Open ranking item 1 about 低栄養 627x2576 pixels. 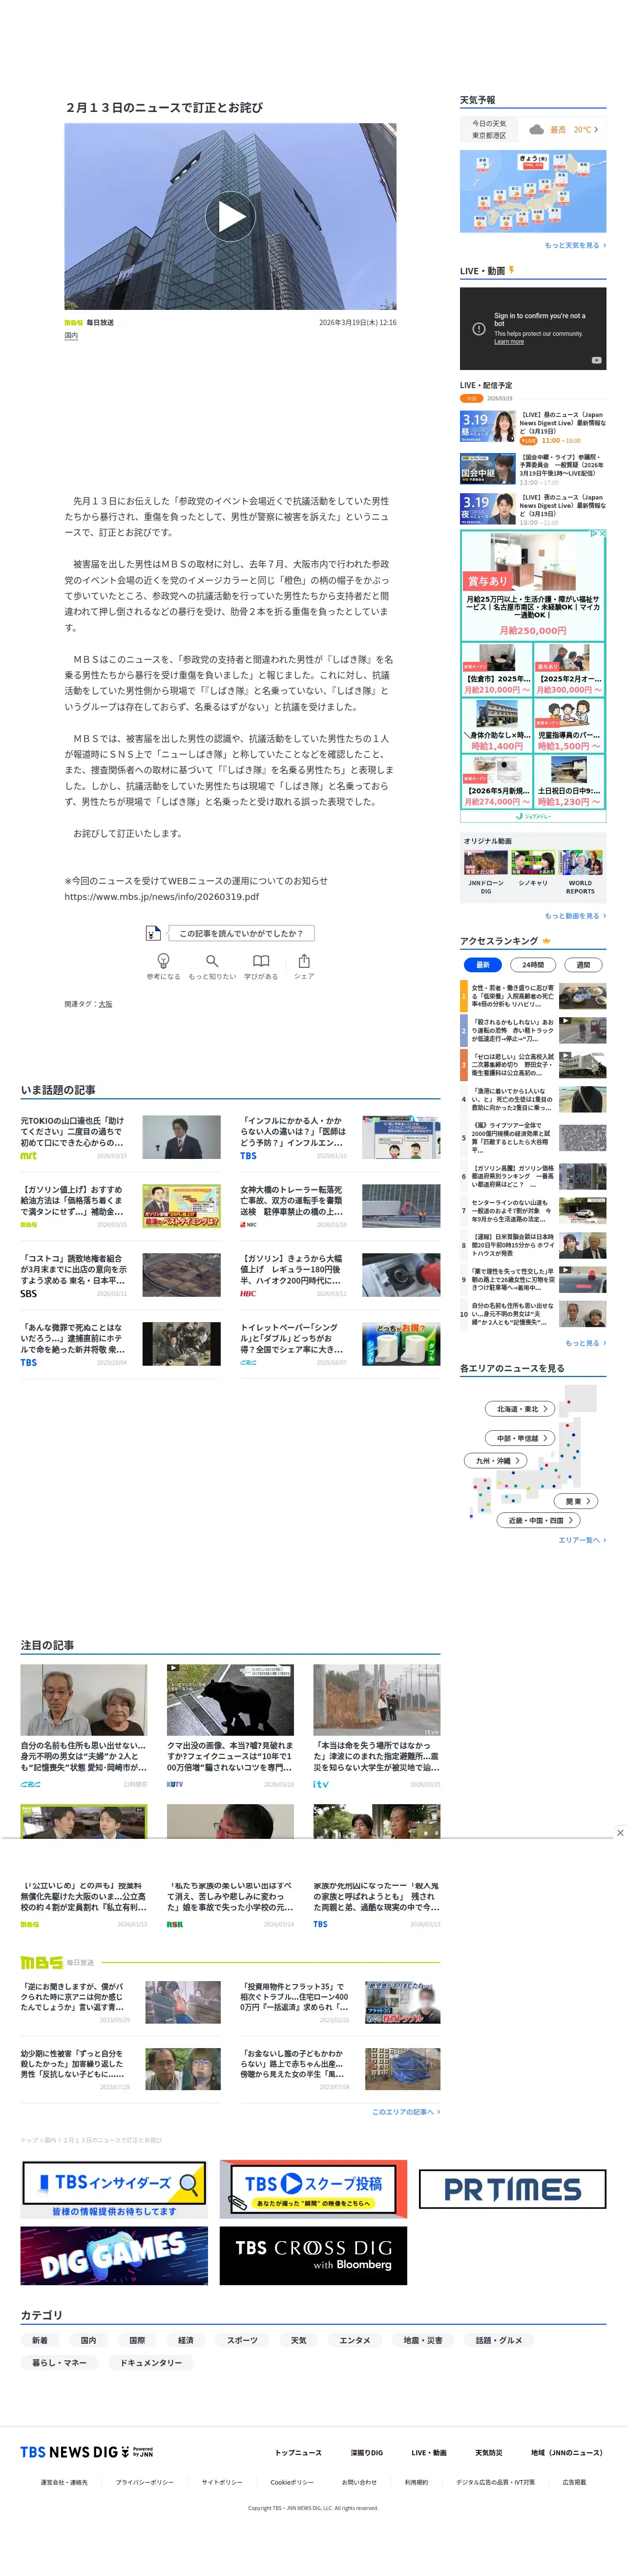[532, 996]
